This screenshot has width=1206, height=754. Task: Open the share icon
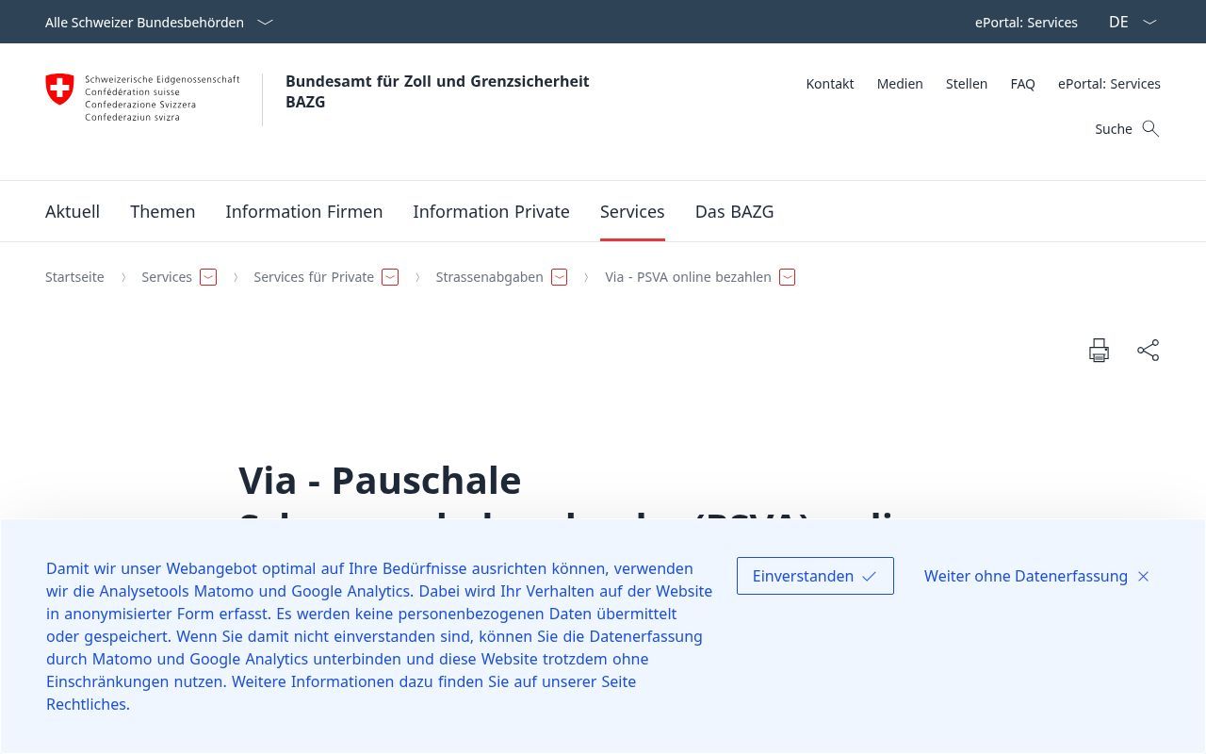[1148, 351]
